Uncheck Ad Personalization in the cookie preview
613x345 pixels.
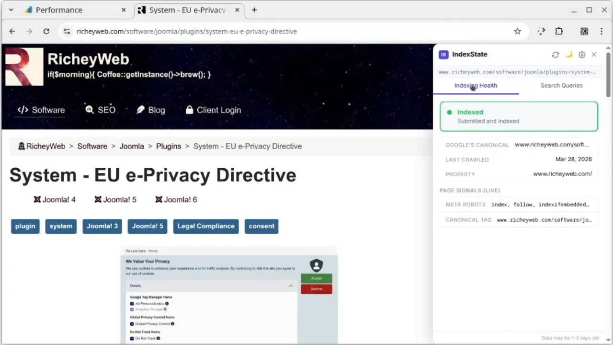pyautogui.click(x=132, y=304)
